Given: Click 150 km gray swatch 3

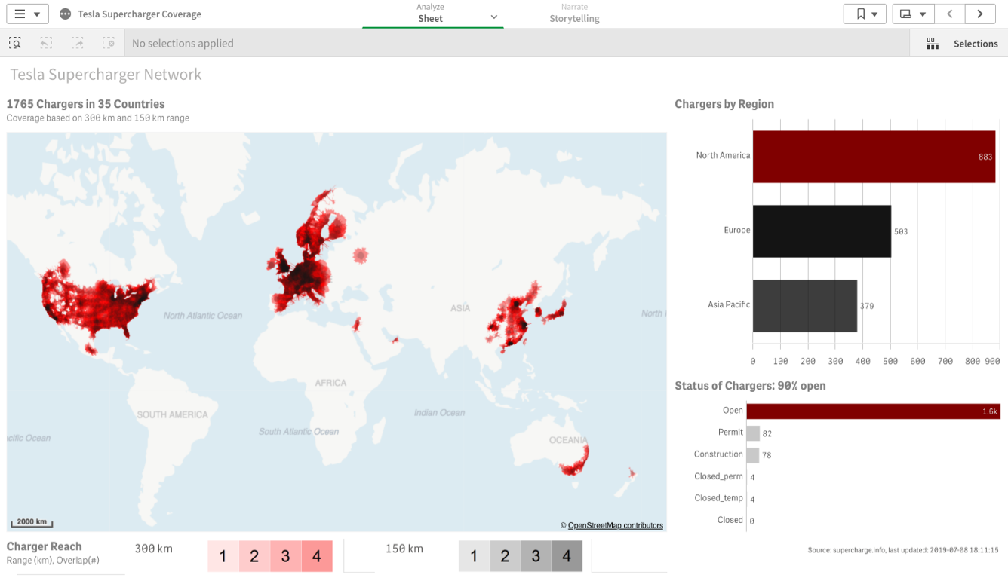Looking at the screenshot, I should tap(536, 556).
